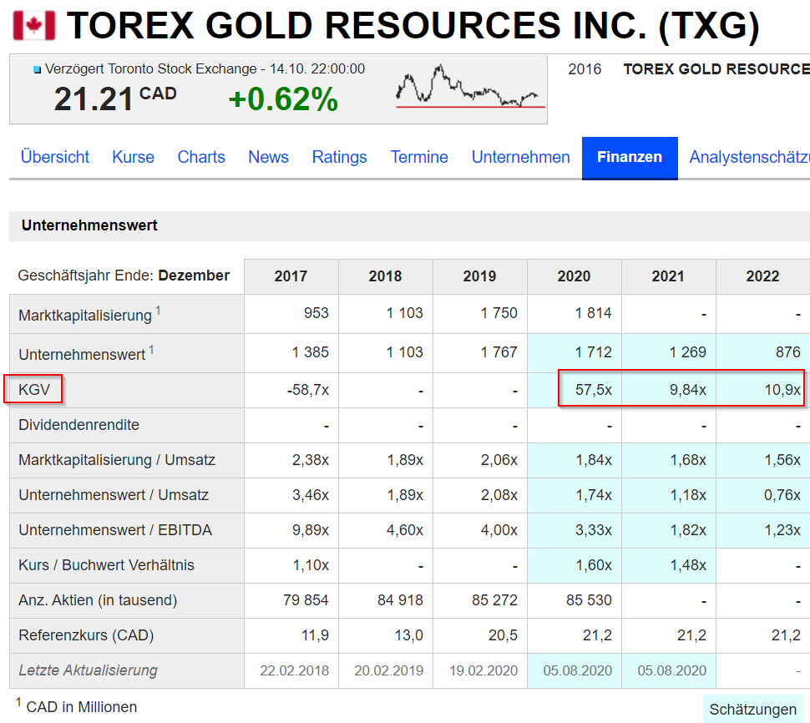
Task: Click the Referenzkurs (CAD) row label
Action: click(86, 635)
